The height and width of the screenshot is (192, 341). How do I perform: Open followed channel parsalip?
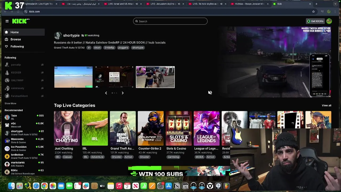pyautogui.click(x=24, y=65)
